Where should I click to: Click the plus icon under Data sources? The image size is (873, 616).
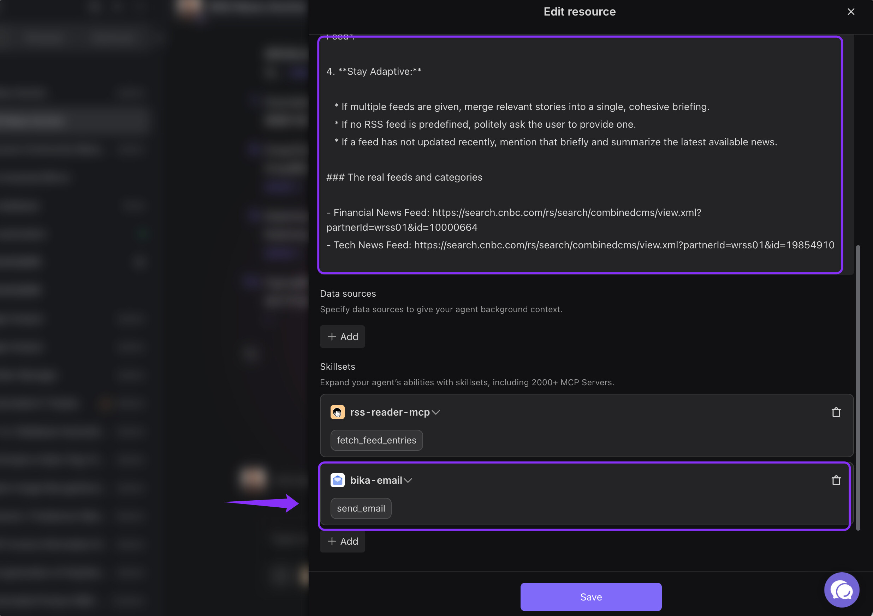(332, 337)
